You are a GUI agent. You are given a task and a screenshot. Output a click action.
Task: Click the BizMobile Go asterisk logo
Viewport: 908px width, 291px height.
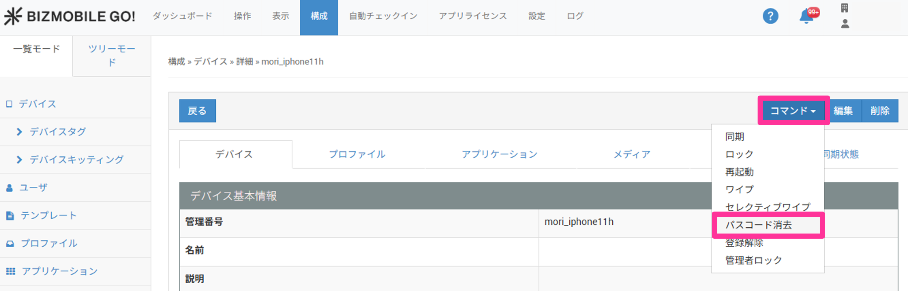(x=13, y=16)
